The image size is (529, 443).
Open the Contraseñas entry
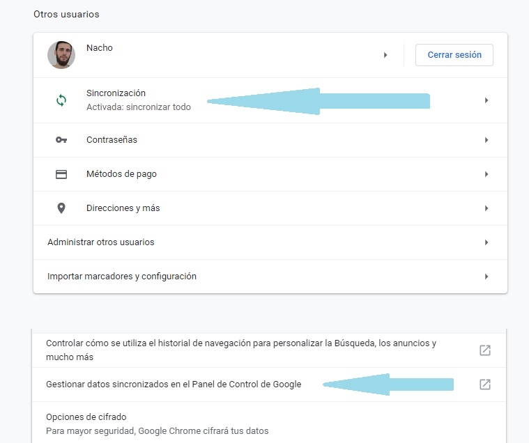click(270, 140)
